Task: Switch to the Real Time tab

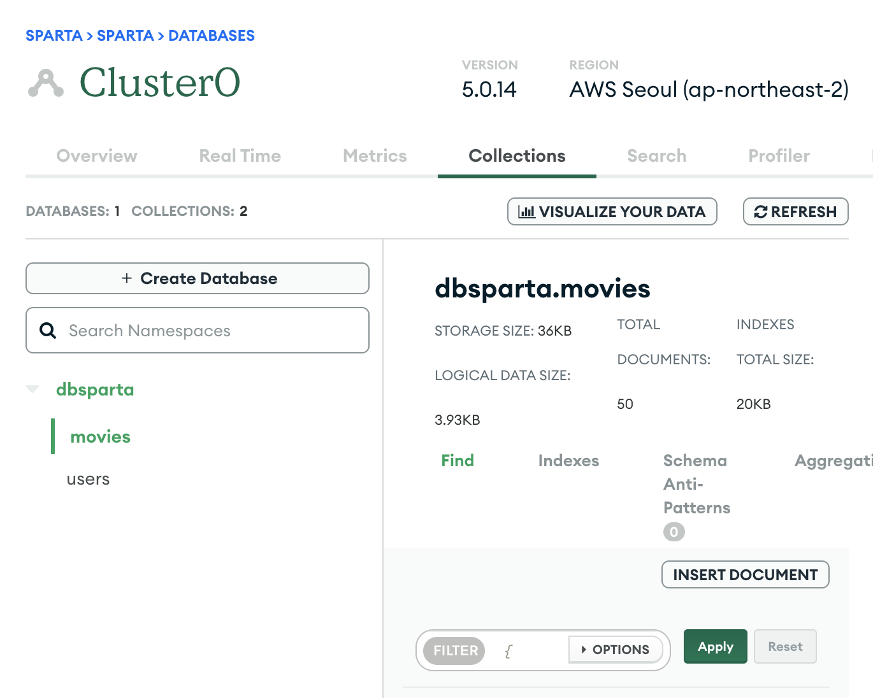Action: [x=240, y=156]
